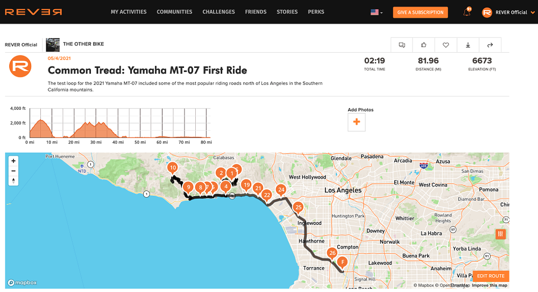Download the ride using the download icon

tap(468, 45)
